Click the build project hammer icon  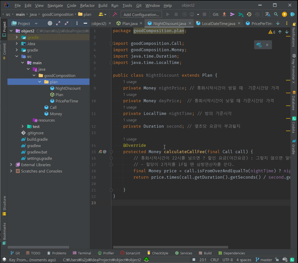click(114, 15)
